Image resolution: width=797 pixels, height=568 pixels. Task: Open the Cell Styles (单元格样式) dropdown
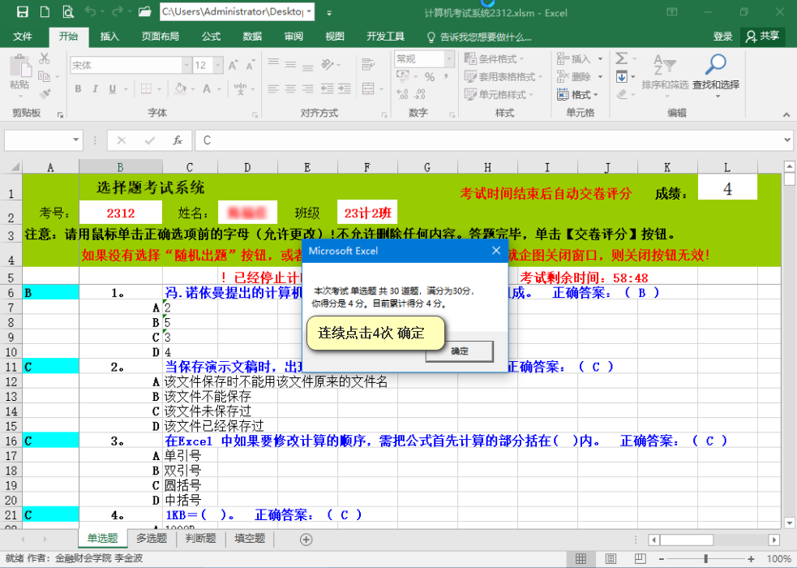pyautogui.click(x=499, y=95)
